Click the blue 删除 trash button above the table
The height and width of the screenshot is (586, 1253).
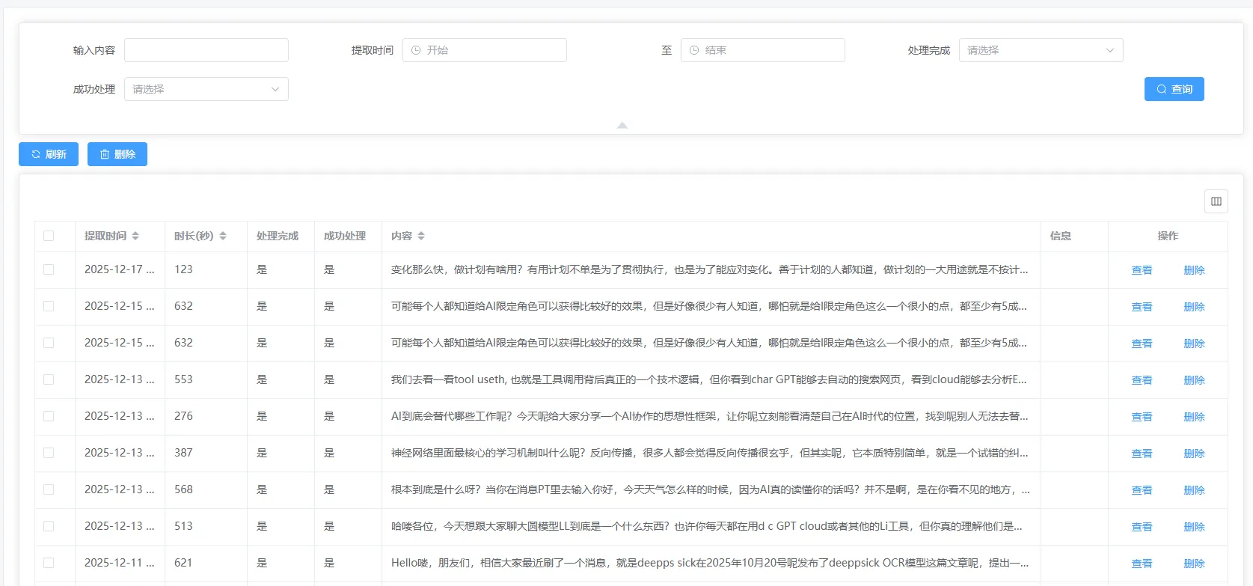[117, 154]
